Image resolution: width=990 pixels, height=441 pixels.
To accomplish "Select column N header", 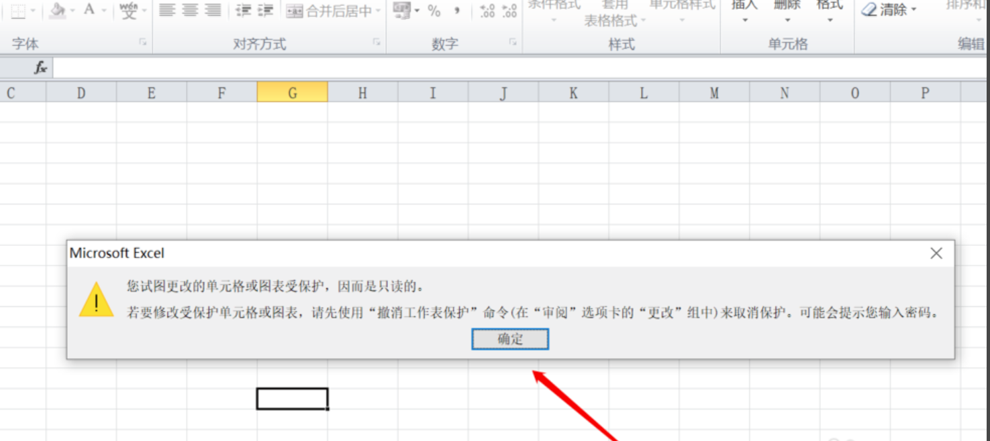I will pos(785,92).
